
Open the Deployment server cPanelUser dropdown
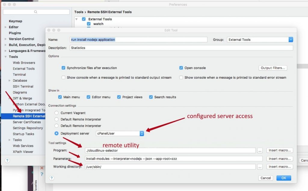(142, 133)
